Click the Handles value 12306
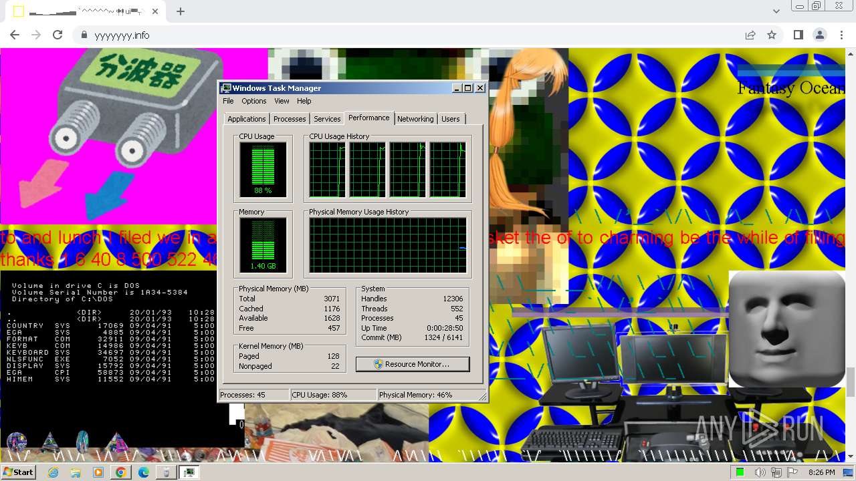 453,299
